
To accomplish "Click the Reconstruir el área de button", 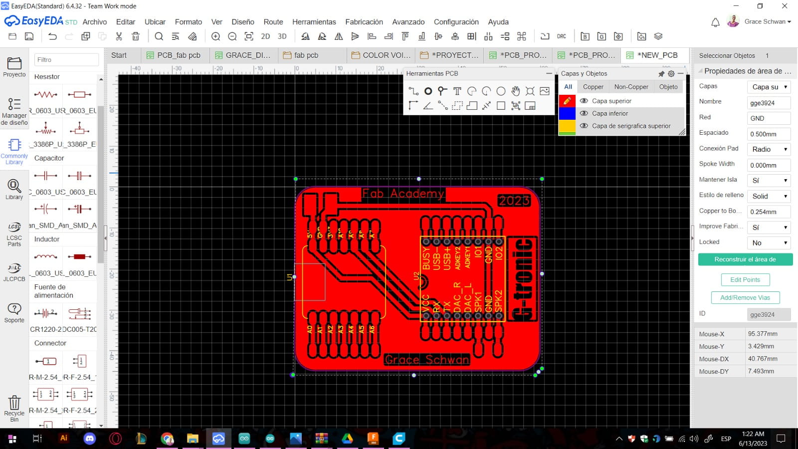I will [x=745, y=259].
